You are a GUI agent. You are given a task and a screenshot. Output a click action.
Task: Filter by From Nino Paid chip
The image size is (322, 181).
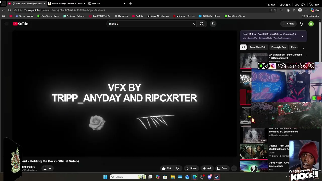click(258, 47)
